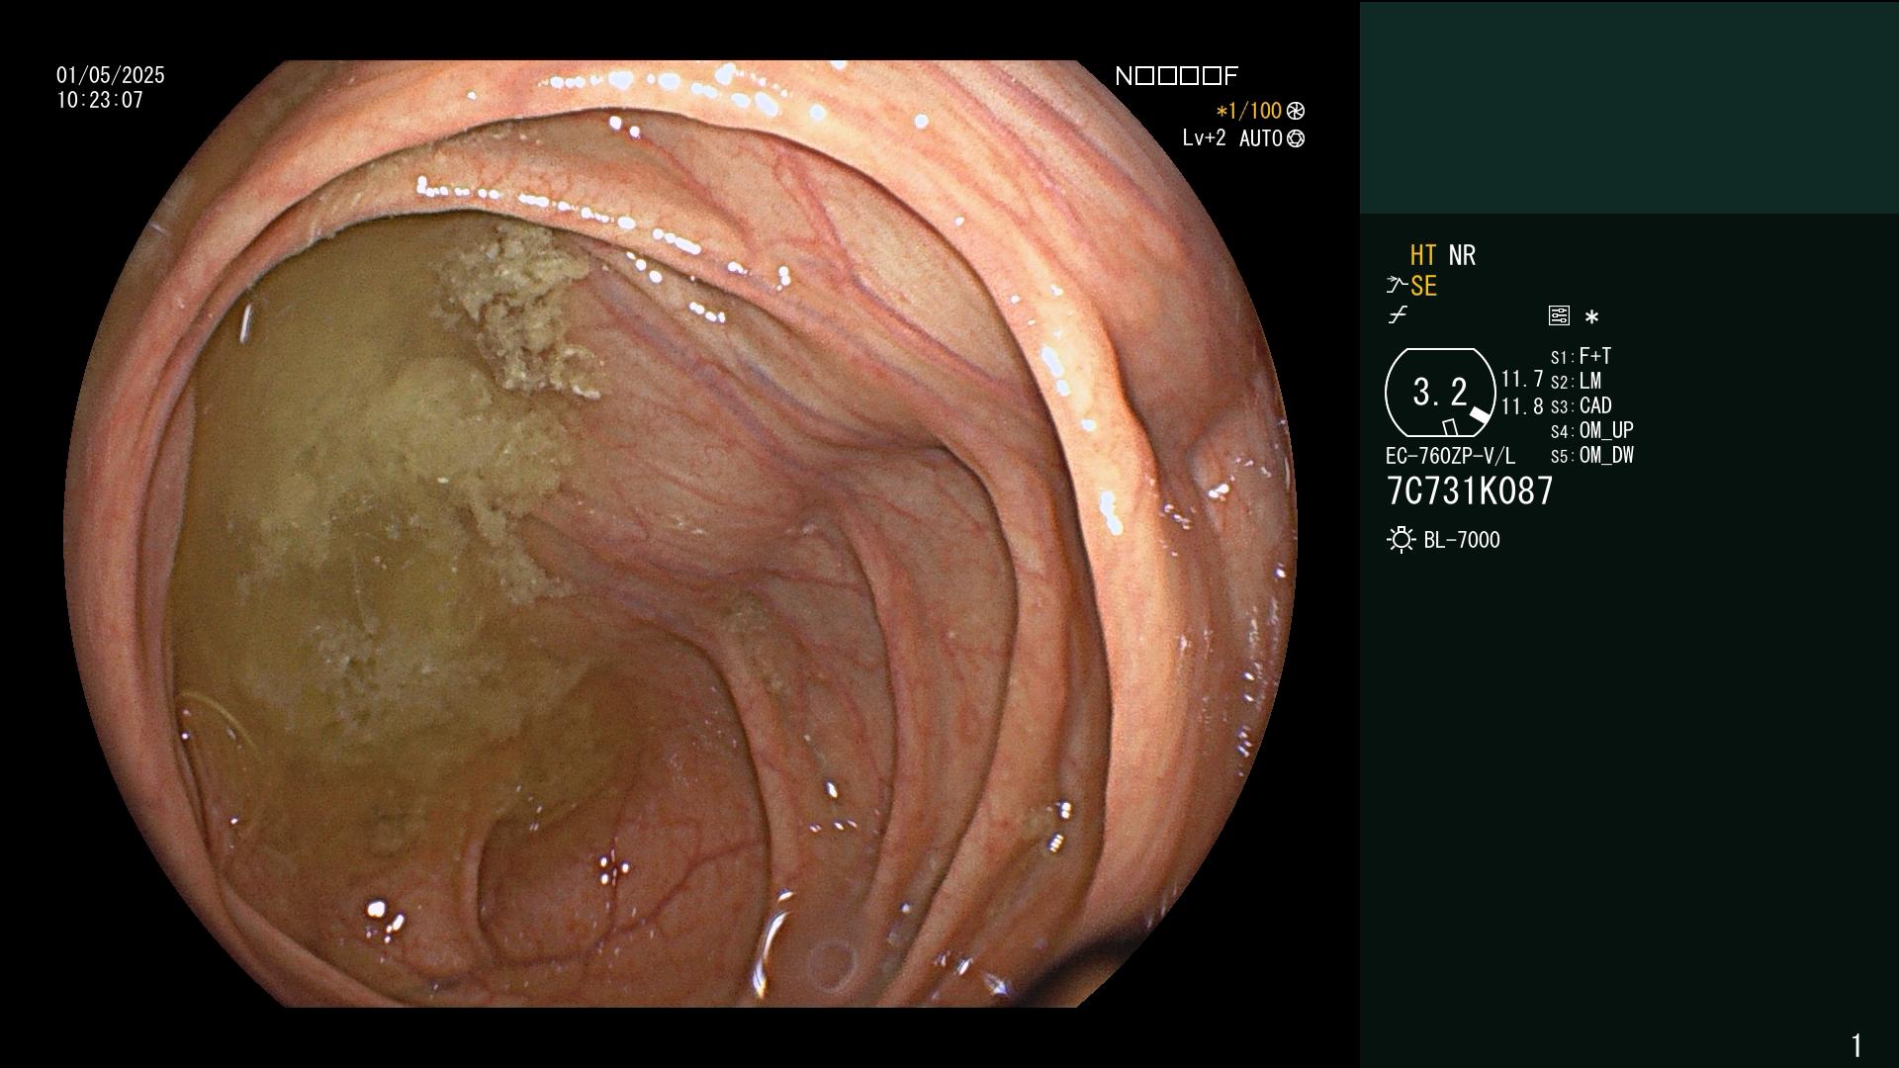Click the empty teal panel above HT NR
1899x1068 pixels.
coord(1629,107)
